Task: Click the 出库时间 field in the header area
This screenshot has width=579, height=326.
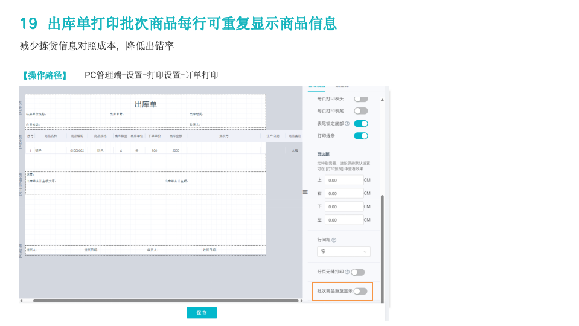Action: coord(196,115)
